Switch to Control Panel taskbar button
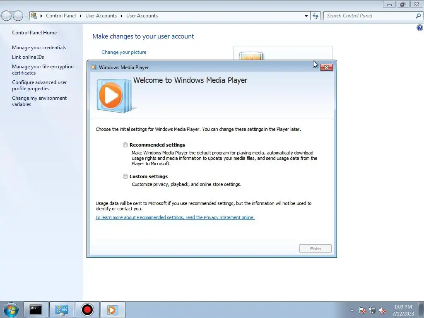424x318 pixels. pos(62,310)
